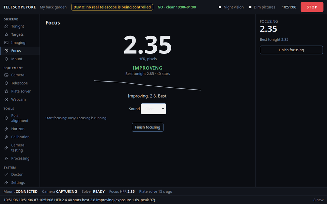The width and height of the screenshot is (327, 204).
Task: Toggle the Dim pictures checkbox
Action: [x=250, y=7]
